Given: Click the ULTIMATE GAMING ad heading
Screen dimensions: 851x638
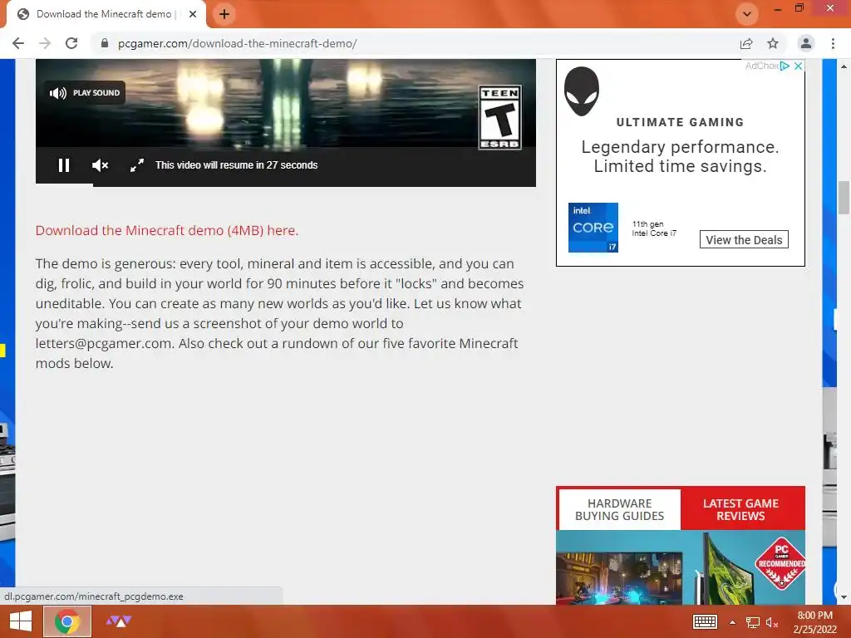Looking at the screenshot, I should click(680, 123).
